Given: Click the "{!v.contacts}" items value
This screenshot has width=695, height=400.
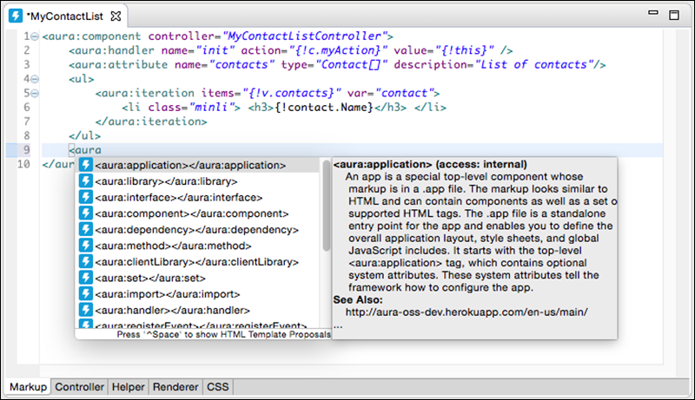Looking at the screenshot, I should (x=291, y=93).
